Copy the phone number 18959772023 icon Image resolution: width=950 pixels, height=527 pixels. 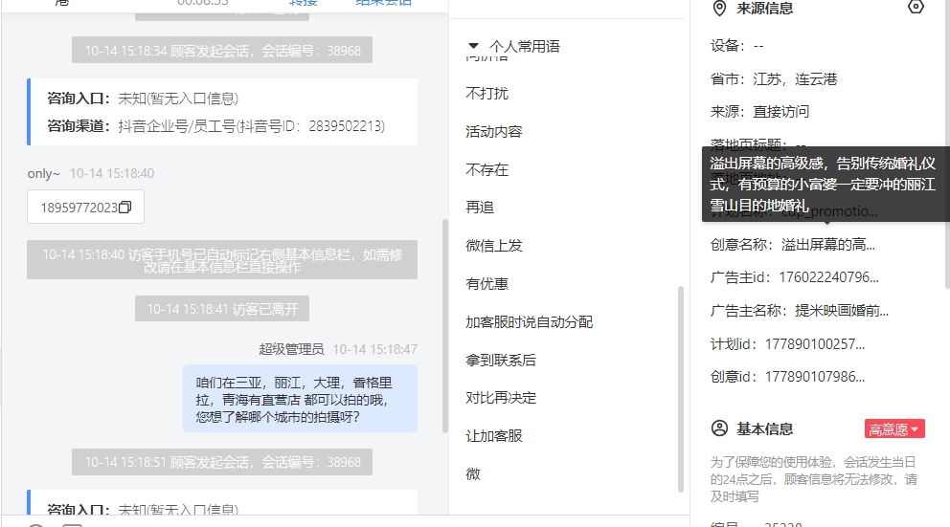[125, 207]
